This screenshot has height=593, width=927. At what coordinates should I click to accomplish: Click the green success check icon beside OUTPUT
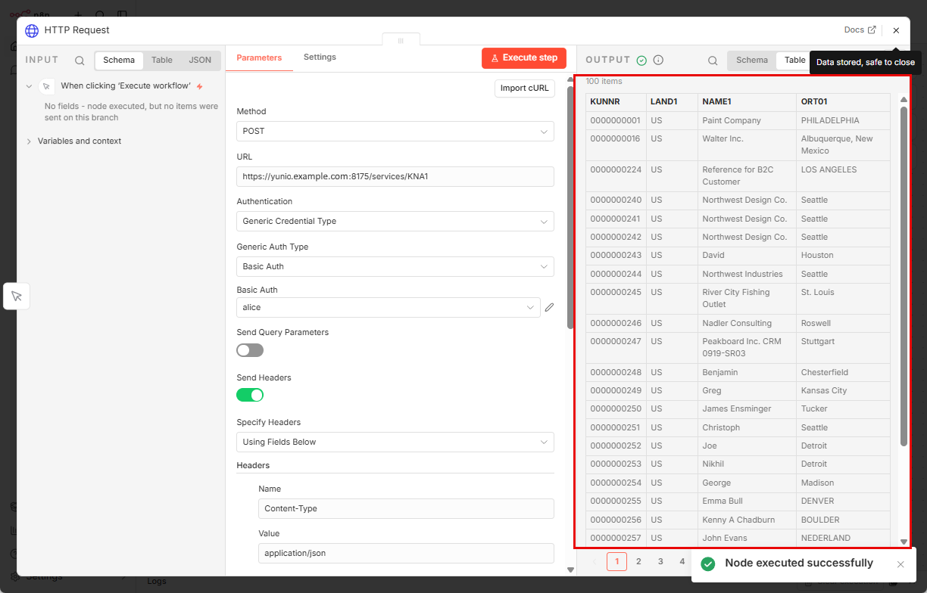click(x=641, y=61)
